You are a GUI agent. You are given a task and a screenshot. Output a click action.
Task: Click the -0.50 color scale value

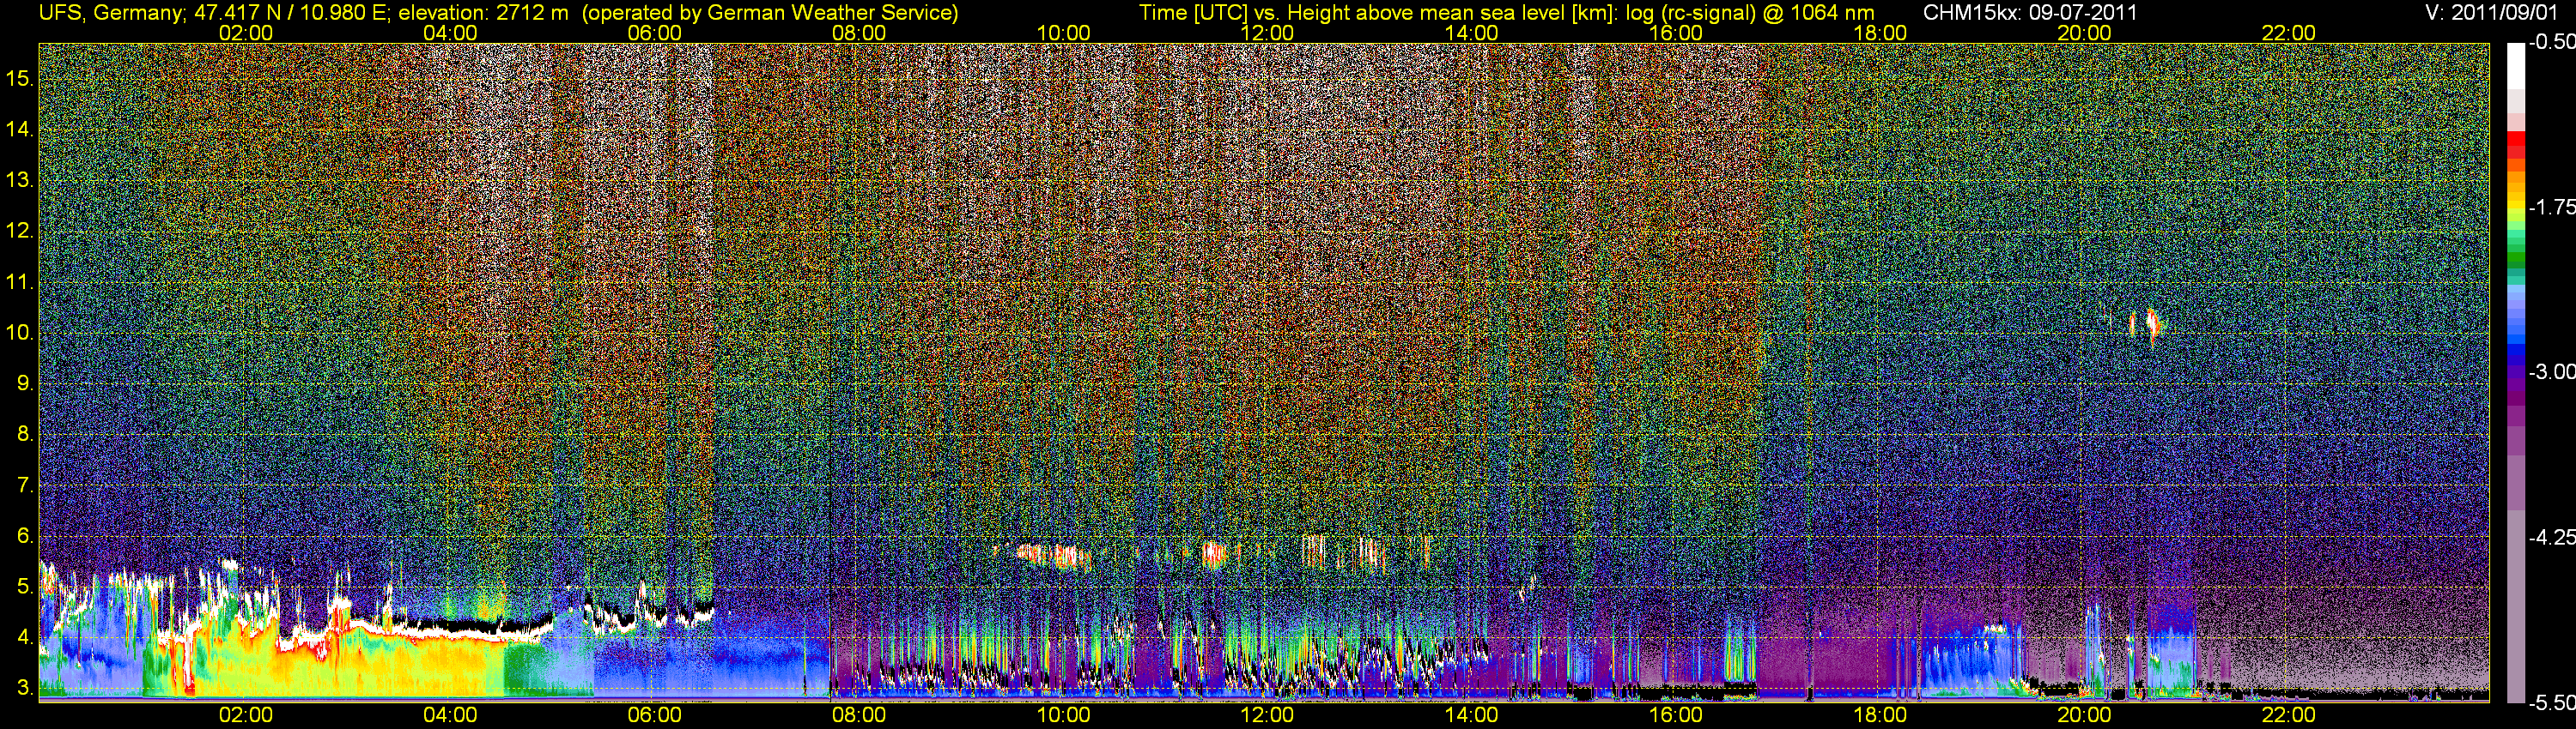click(x=2551, y=43)
